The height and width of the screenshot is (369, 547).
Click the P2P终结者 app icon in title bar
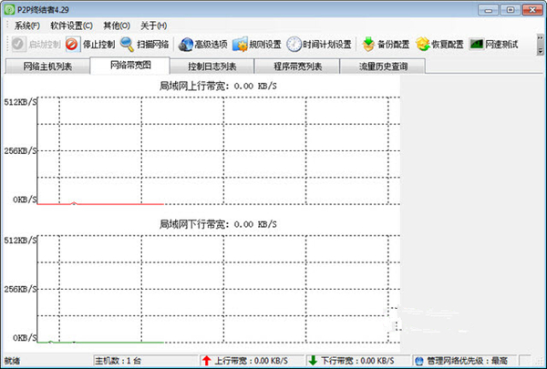[9, 9]
